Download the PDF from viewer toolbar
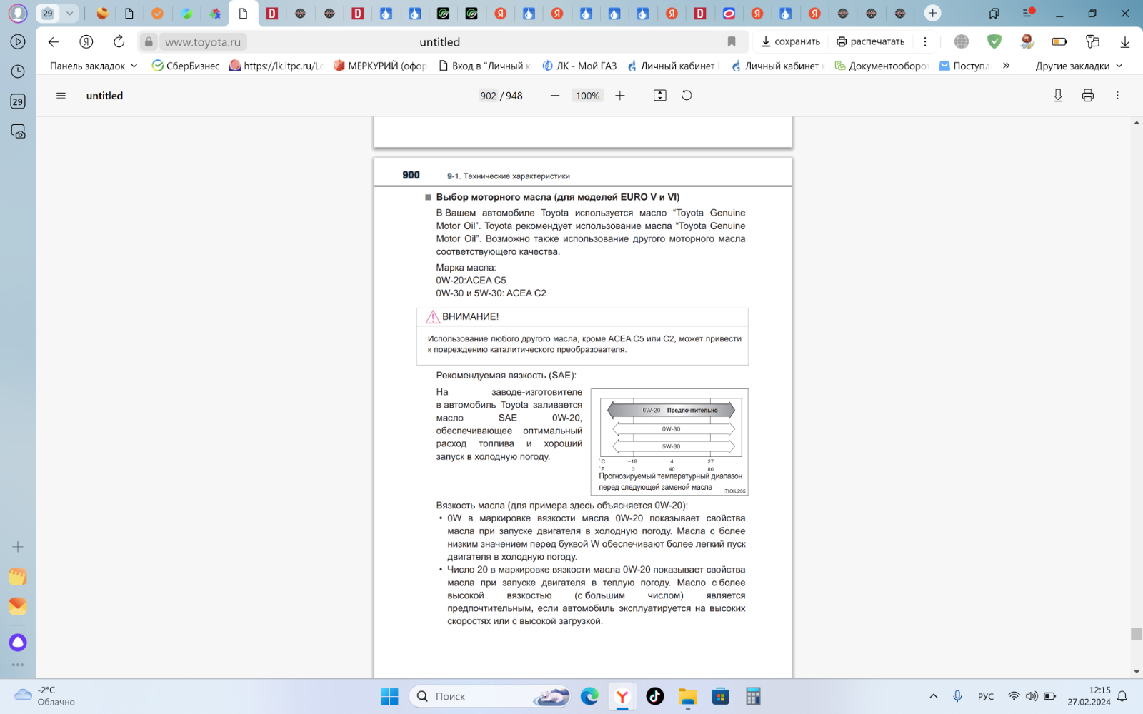Viewport: 1143px width, 714px height. tap(1058, 96)
